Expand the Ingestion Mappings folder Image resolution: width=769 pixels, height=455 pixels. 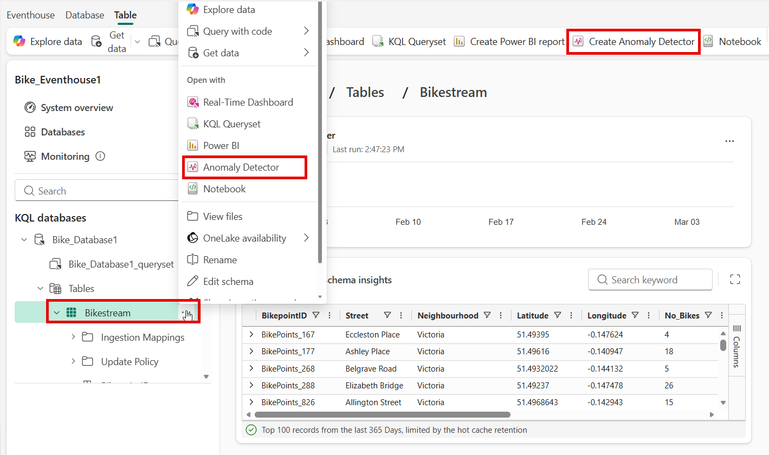[x=73, y=337]
